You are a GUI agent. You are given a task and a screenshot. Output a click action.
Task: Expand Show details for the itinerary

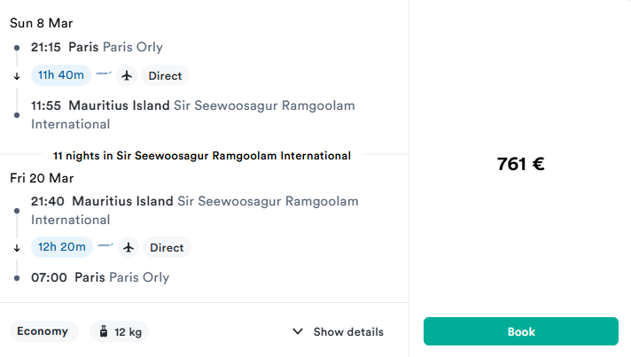339,332
